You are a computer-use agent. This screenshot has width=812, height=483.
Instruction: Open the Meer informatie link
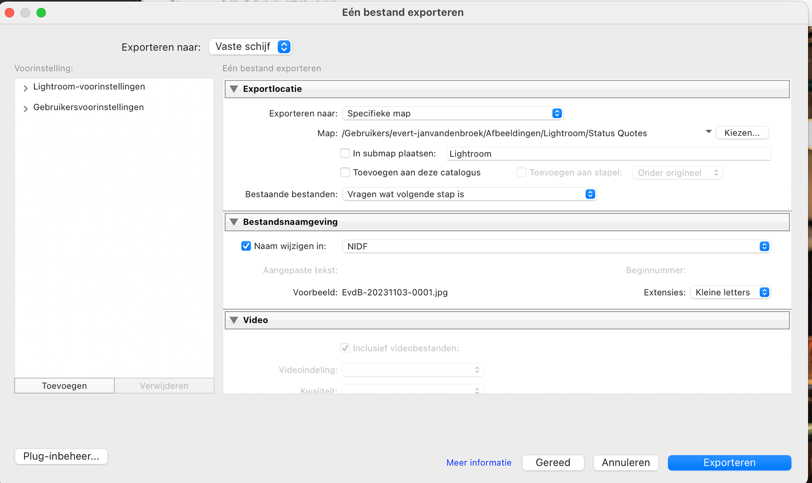(479, 463)
